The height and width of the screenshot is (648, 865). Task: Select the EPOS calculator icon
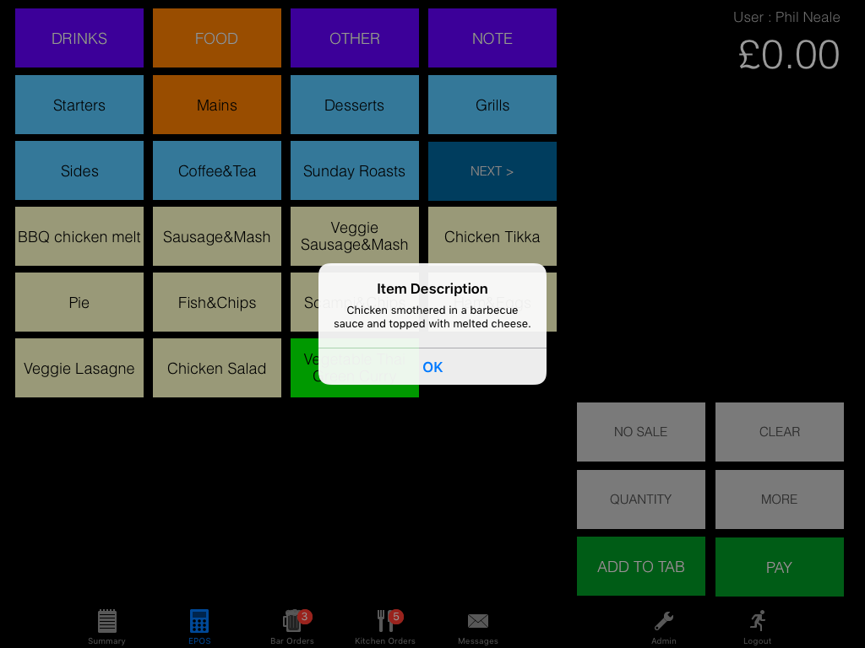pos(199,622)
